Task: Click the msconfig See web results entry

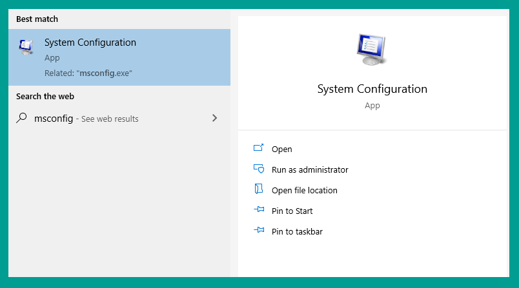Action: 119,119
